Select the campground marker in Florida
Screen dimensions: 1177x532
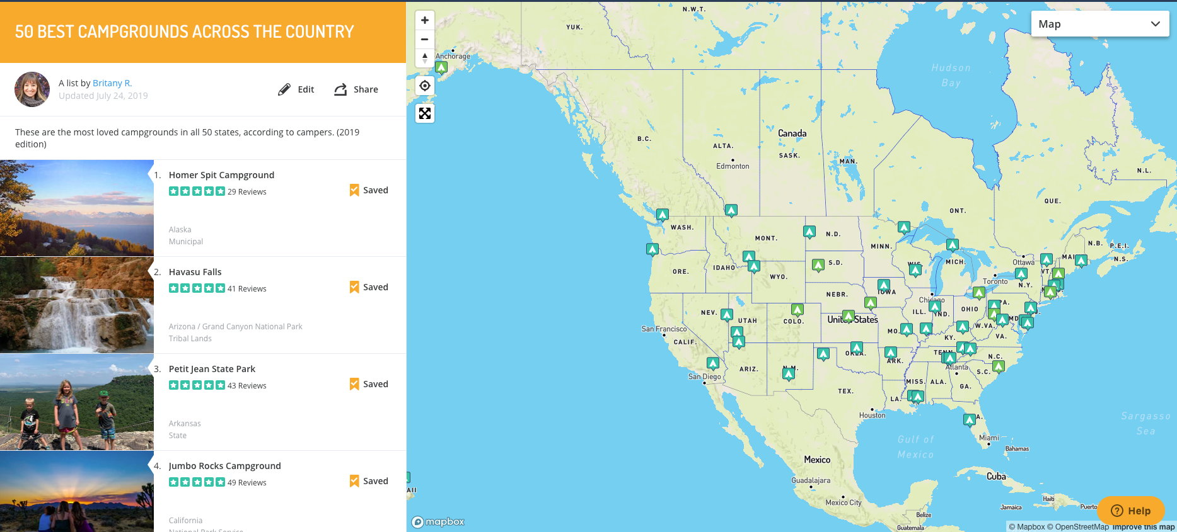(x=970, y=420)
